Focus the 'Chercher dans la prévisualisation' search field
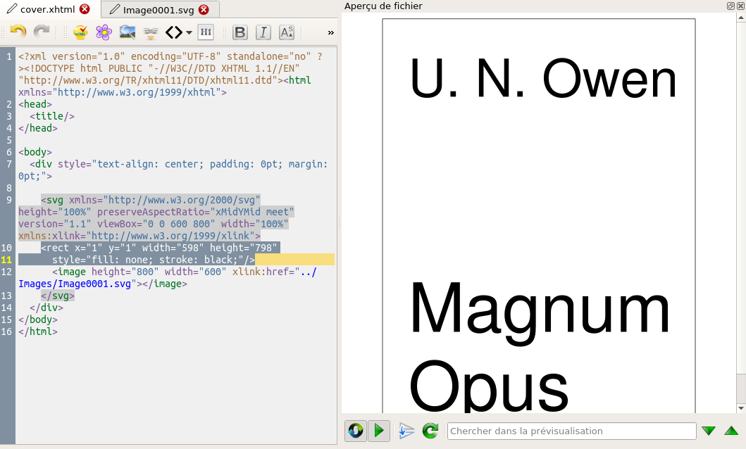The height and width of the screenshot is (449, 746). [571, 431]
